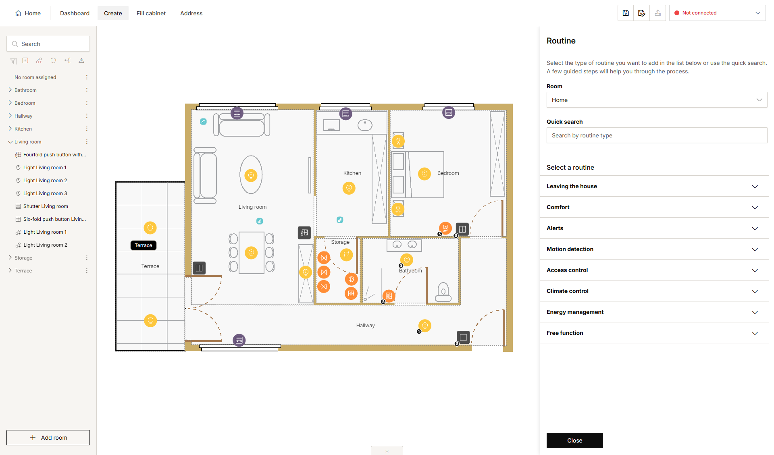Collapse the Living room tree node

[x=10, y=142]
